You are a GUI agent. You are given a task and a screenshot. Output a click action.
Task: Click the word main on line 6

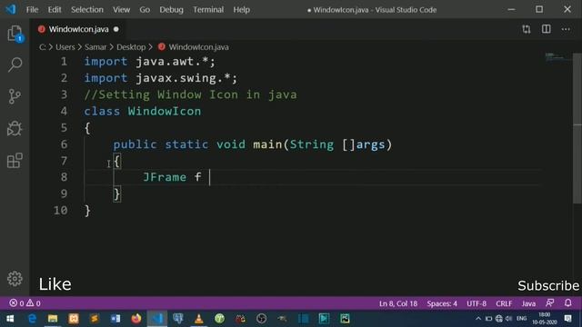click(x=267, y=144)
